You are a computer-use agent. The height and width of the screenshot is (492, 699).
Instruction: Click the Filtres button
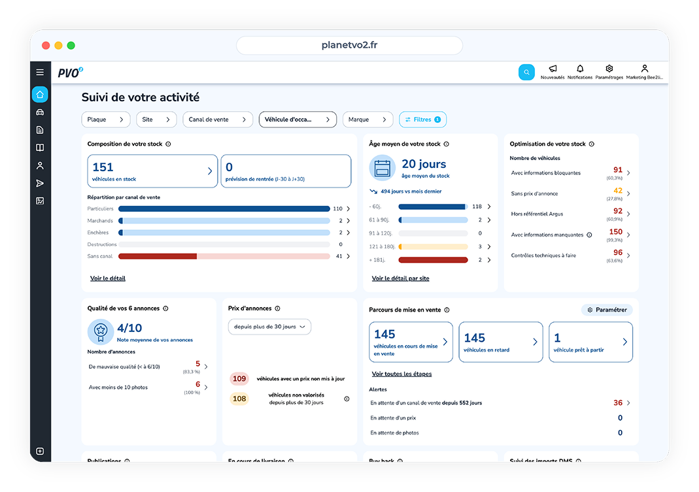pyautogui.click(x=422, y=120)
